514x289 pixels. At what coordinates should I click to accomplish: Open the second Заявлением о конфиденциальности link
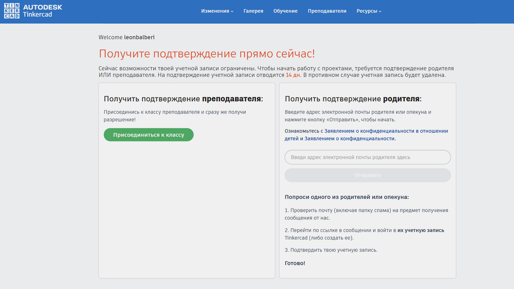(x=349, y=138)
